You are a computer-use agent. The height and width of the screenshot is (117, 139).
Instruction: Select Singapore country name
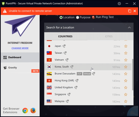coord(60,94)
